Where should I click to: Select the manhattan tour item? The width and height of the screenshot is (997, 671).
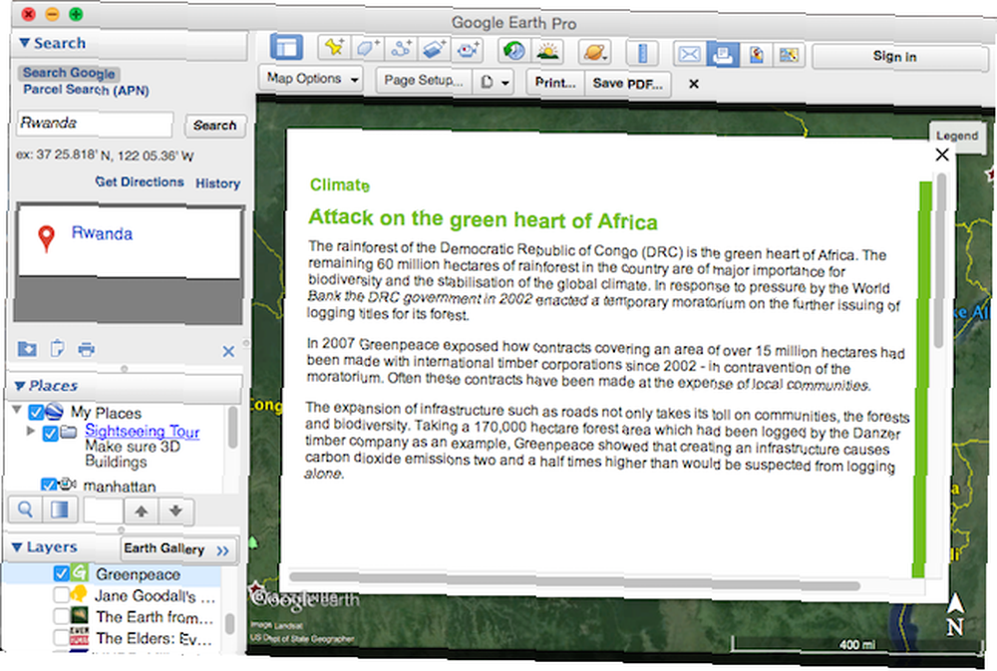[120, 487]
